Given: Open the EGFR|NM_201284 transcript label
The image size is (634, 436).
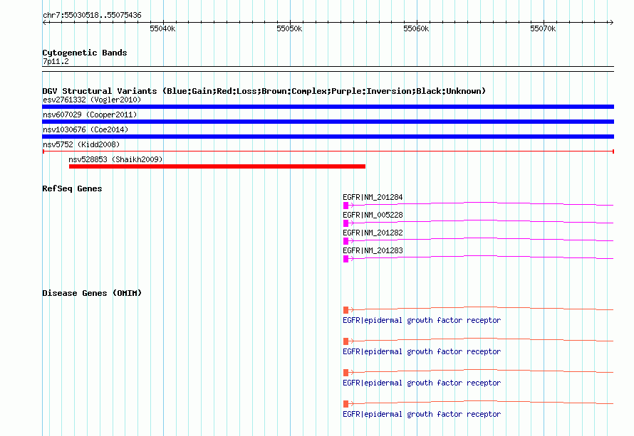Looking at the screenshot, I should click(373, 197).
